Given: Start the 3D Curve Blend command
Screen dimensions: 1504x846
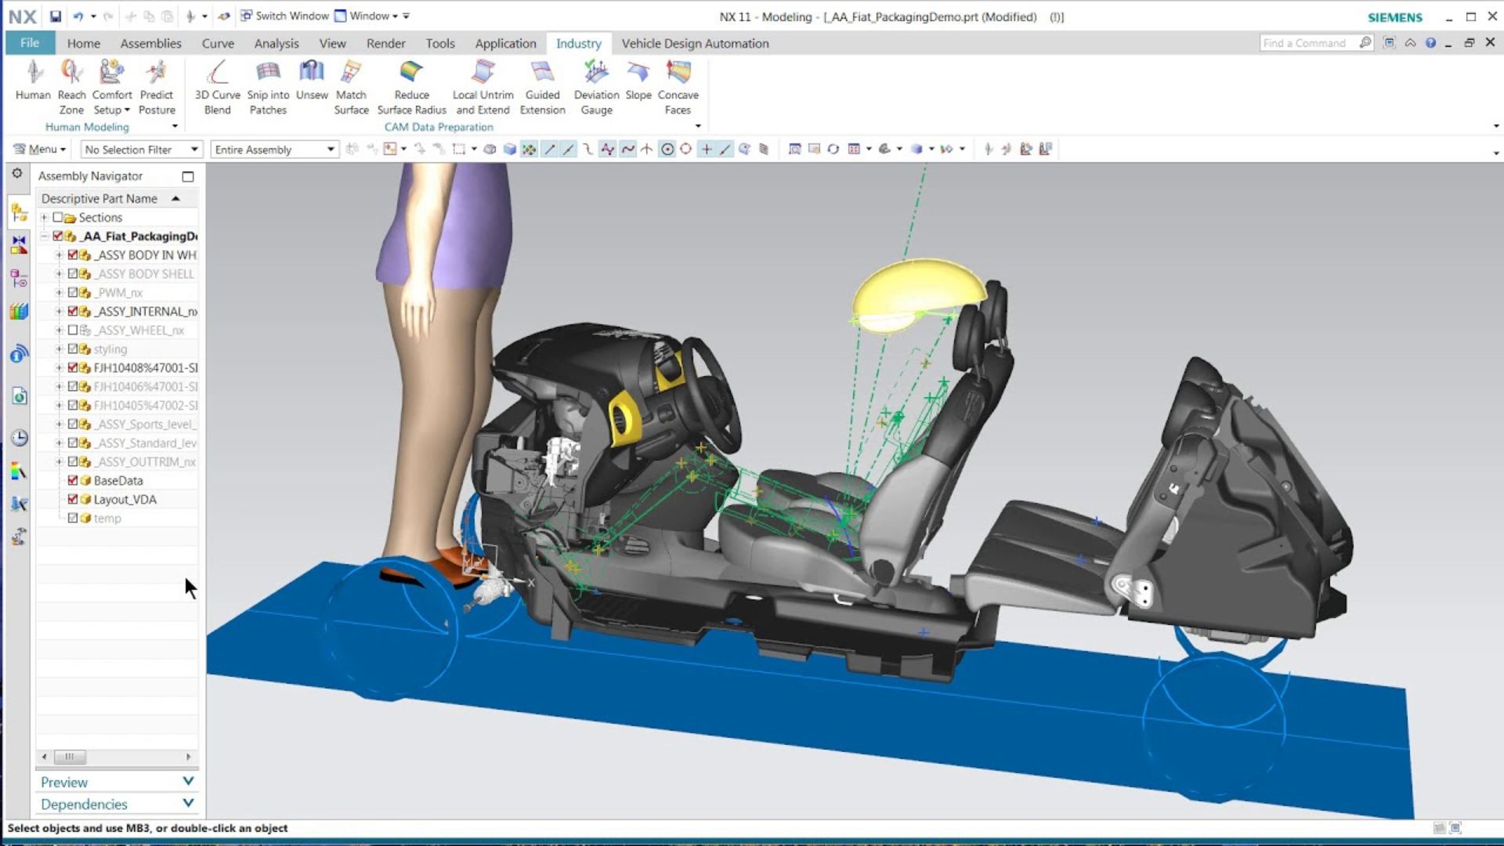Looking at the screenshot, I should coord(217,88).
